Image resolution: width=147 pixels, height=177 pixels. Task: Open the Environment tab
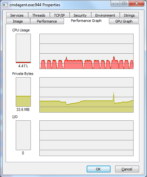click(105, 15)
